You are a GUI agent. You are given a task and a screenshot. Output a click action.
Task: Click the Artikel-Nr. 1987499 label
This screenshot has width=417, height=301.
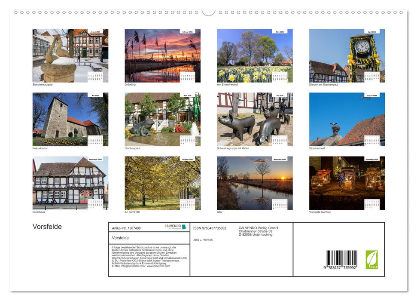127,227
